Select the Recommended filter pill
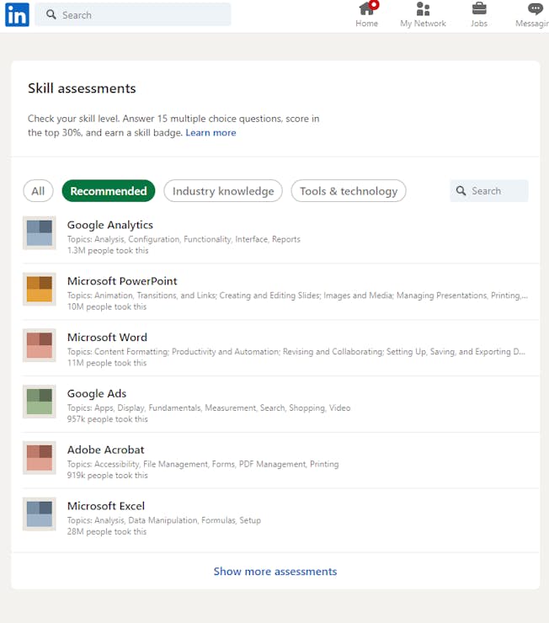Viewport: 549px width, 623px height. [109, 191]
